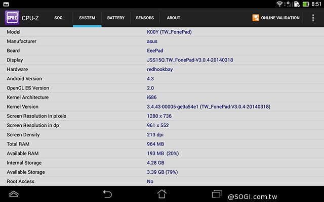Select the value JSS15Q.TW_FonePad-V3.0.4-20140318

click(190, 60)
